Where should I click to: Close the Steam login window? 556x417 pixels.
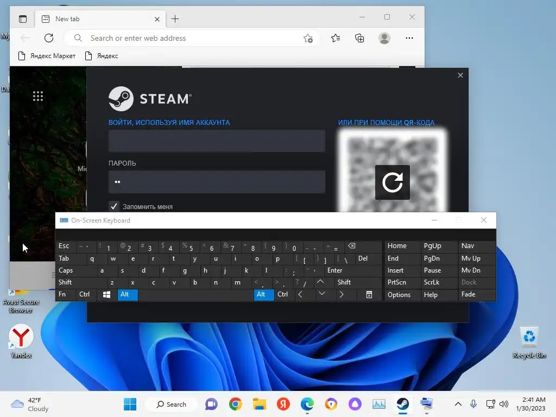[x=460, y=75]
